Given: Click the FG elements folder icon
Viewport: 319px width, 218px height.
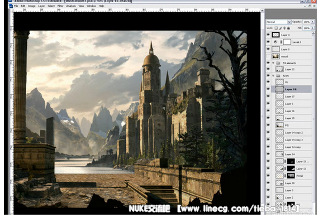Looking at the screenshot, I should [x=278, y=63].
